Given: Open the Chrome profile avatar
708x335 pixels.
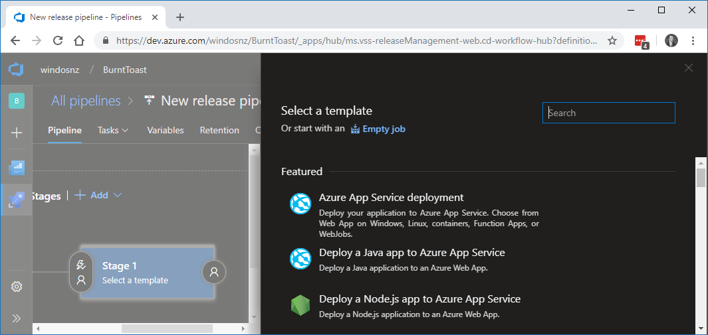Looking at the screenshot, I should (671, 40).
